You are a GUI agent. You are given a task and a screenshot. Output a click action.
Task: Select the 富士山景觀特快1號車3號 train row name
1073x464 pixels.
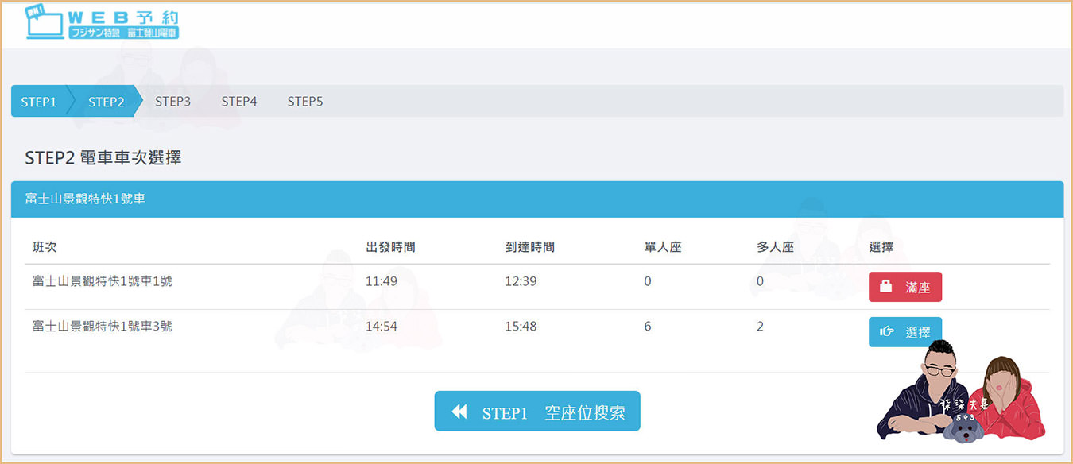[x=102, y=327]
